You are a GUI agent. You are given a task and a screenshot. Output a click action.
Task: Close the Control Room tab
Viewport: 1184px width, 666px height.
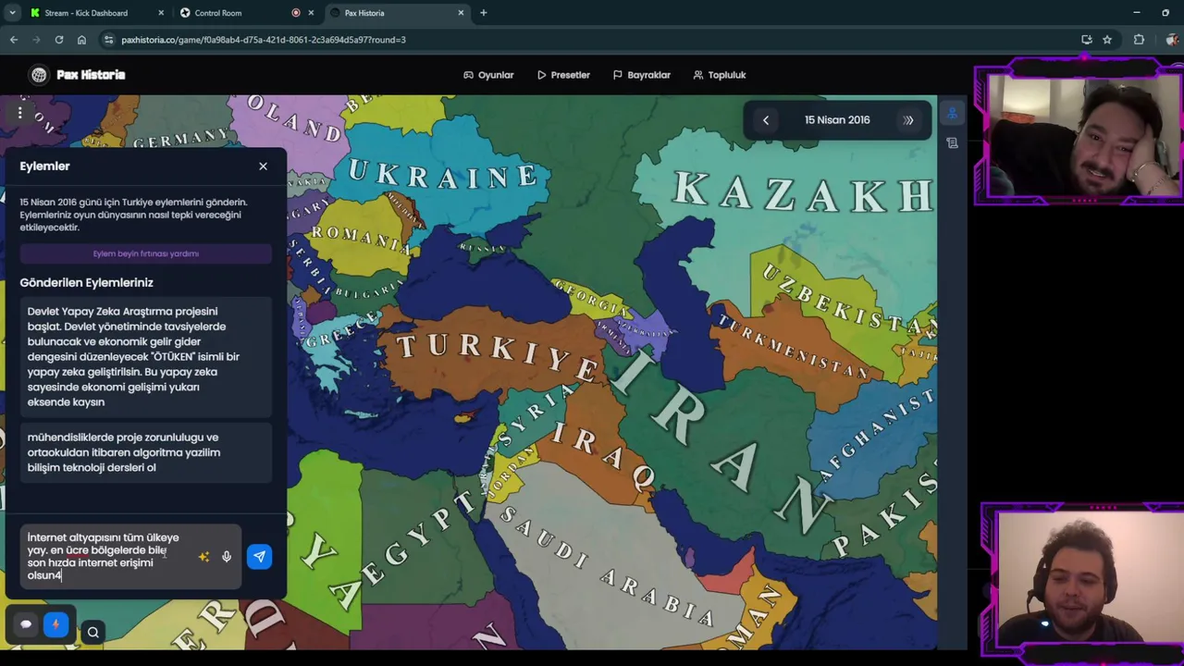point(312,13)
